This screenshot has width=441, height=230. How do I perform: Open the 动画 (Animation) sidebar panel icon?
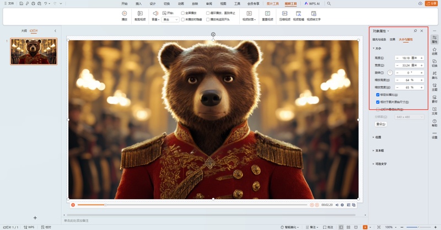coord(434,50)
